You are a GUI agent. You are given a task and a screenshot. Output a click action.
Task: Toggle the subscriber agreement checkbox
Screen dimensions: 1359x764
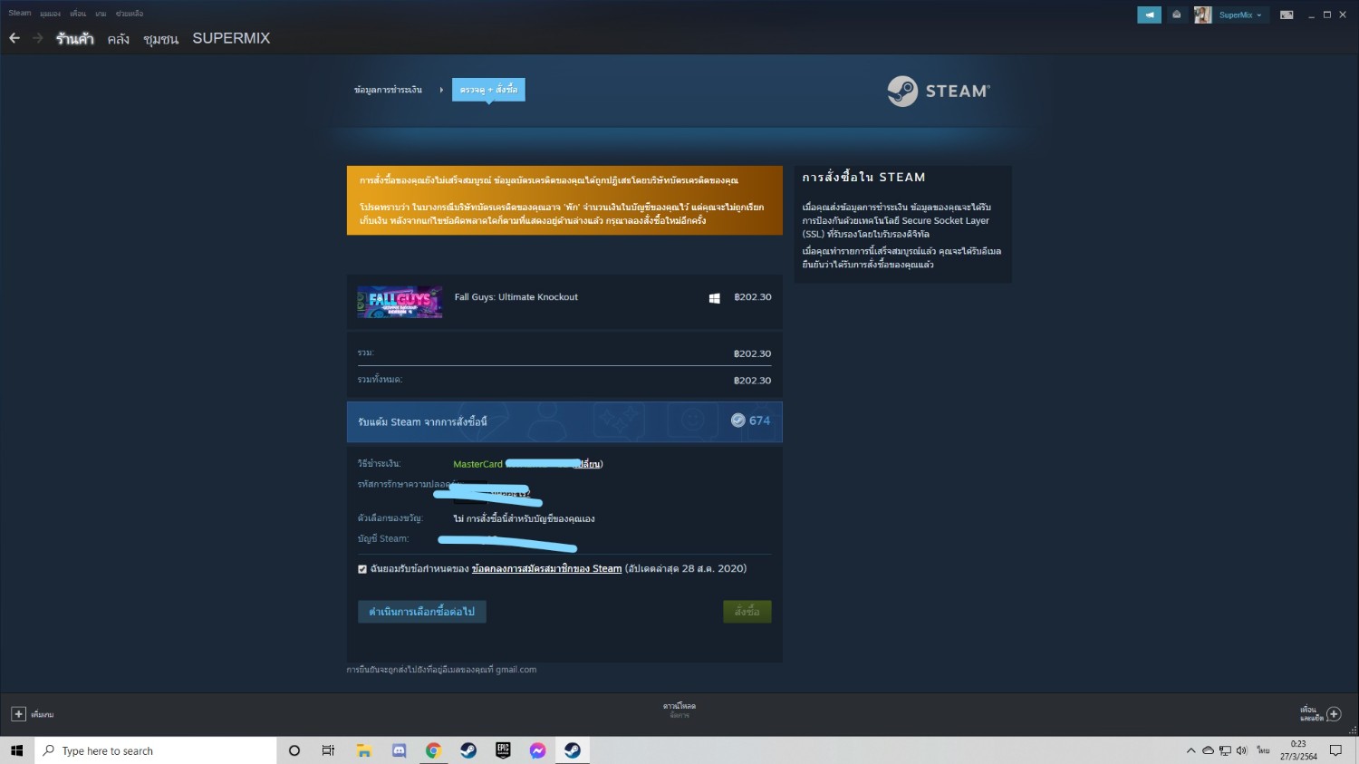[x=362, y=569]
